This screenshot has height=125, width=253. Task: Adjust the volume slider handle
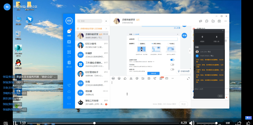(x=216, y=123)
